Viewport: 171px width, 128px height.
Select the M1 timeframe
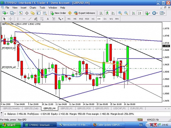[69, 19]
